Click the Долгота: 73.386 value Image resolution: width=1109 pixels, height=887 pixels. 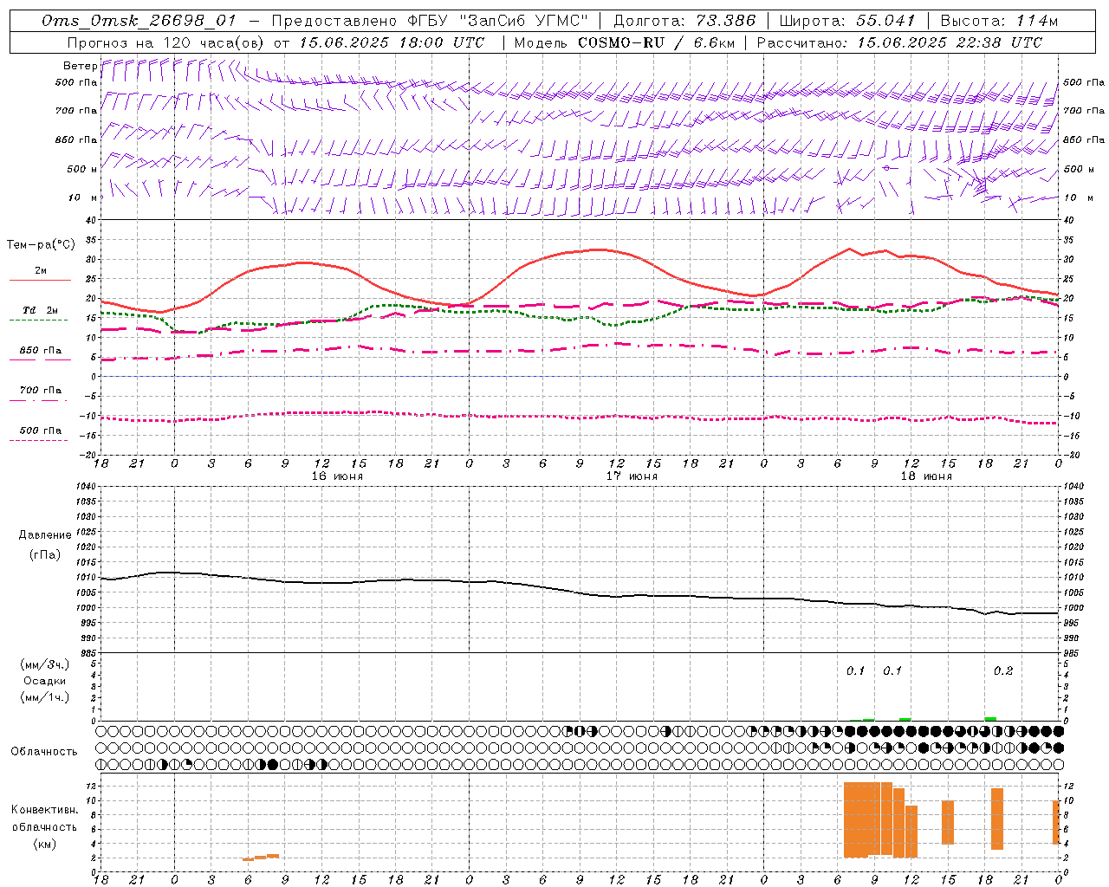pyautogui.click(x=684, y=21)
